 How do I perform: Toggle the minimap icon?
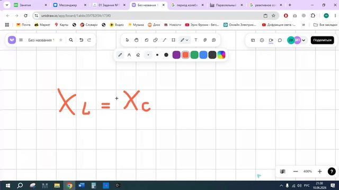(282, 172)
